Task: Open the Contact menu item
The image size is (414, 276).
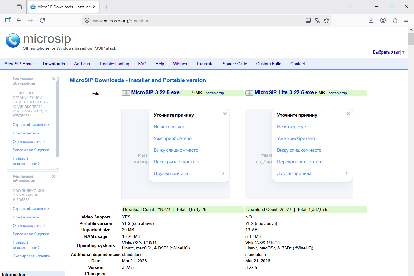Action: click(297, 64)
